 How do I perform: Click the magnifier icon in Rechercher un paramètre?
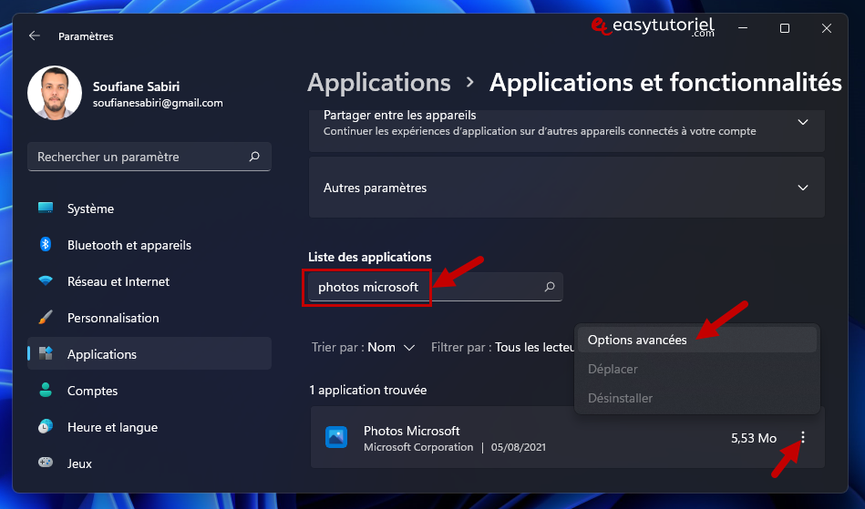254,157
